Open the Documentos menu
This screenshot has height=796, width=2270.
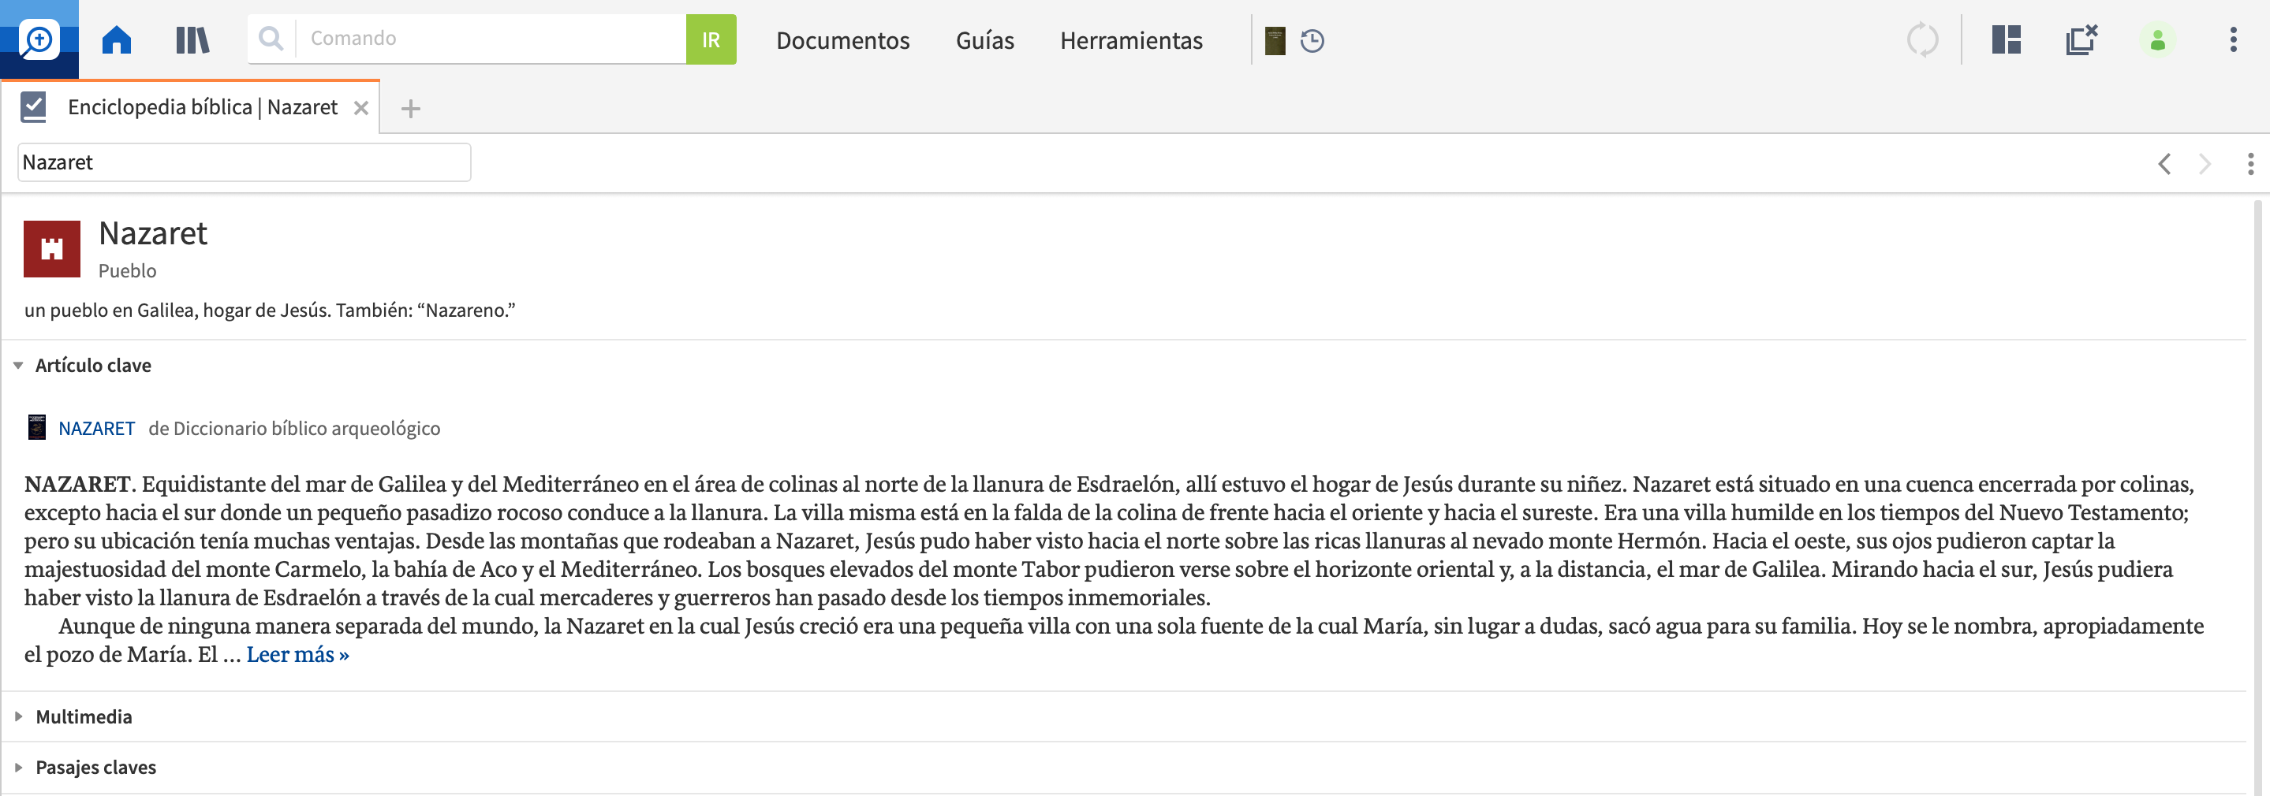tap(842, 40)
